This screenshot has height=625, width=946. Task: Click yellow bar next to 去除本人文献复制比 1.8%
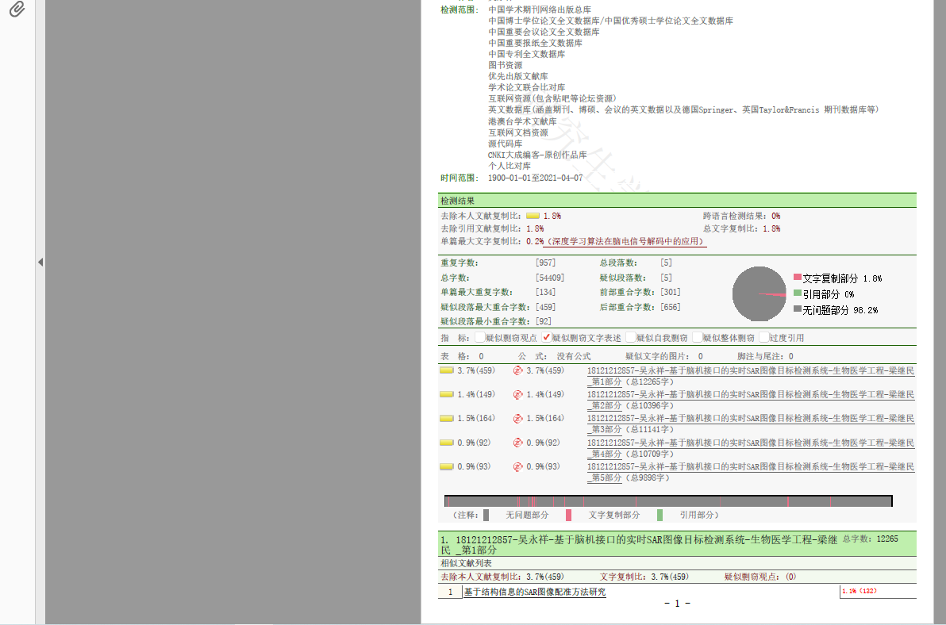[x=533, y=216]
